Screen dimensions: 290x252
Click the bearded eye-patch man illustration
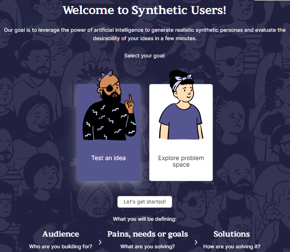point(109,105)
